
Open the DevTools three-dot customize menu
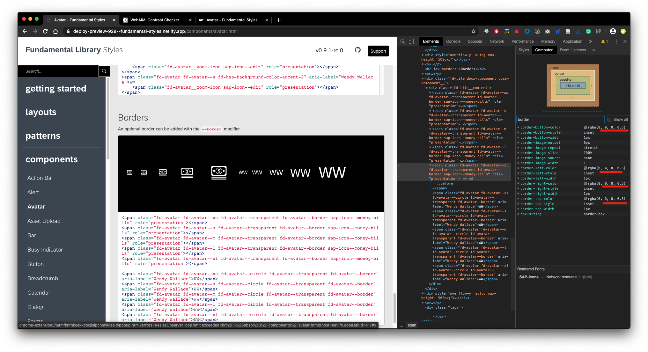(616, 41)
